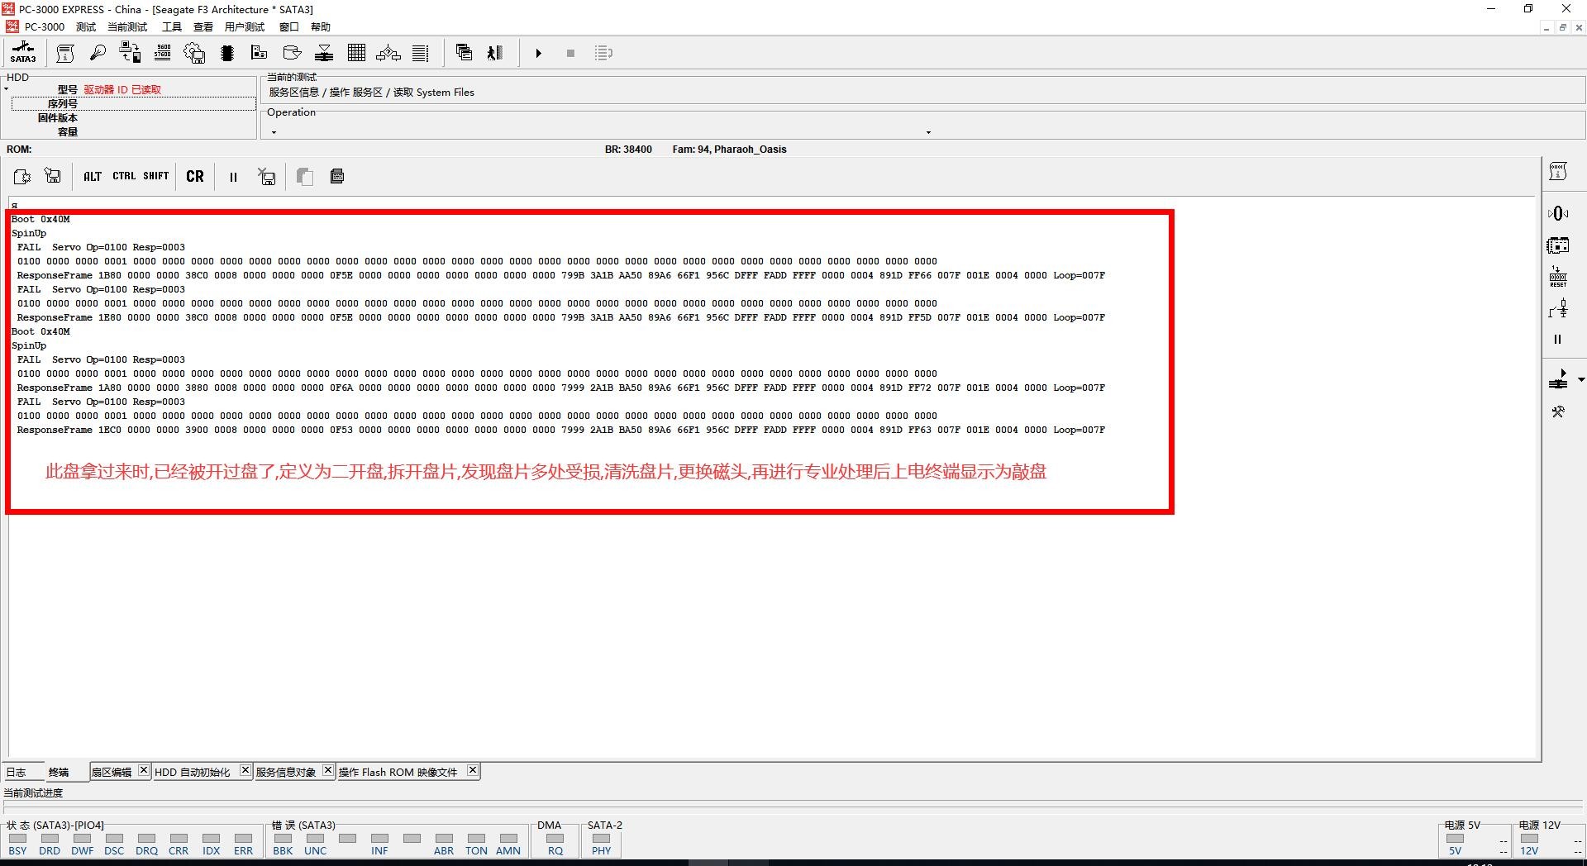Click the switch and capacitor circuit icon
Viewport: 1587px width, 866px height.
(1558, 309)
